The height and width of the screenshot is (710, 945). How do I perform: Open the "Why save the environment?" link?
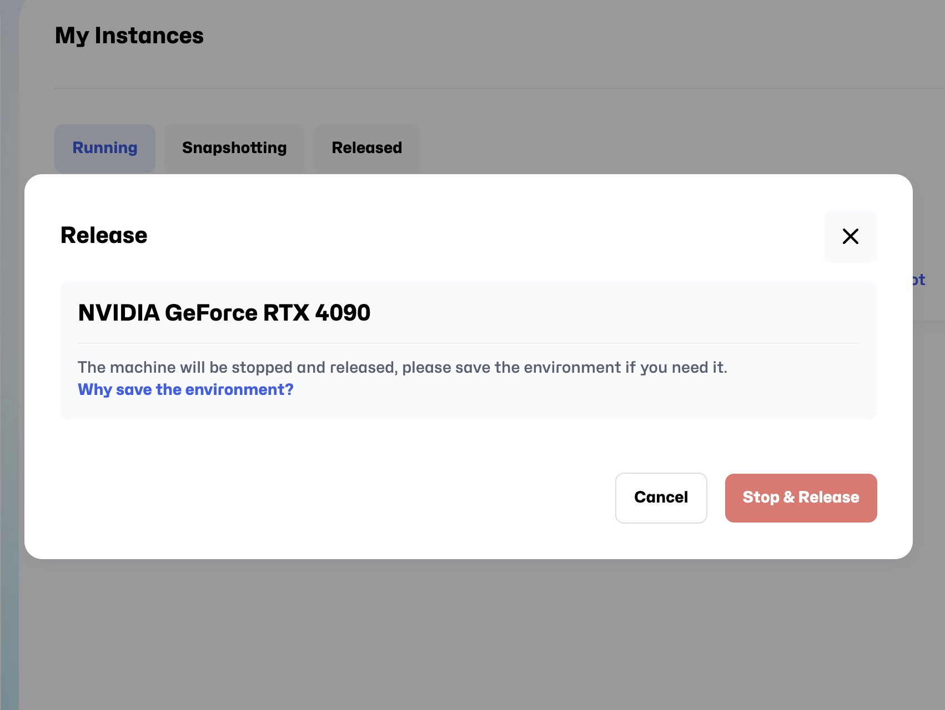pos(185,389)
